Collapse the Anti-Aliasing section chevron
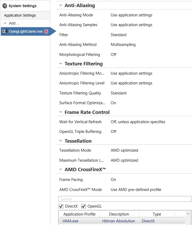192x225 pixels. click(x=61, y=5)
